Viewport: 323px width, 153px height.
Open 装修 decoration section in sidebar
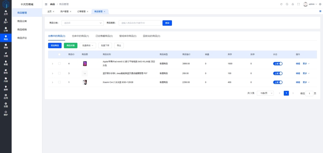pyautogui.click(x=6, y=88)
